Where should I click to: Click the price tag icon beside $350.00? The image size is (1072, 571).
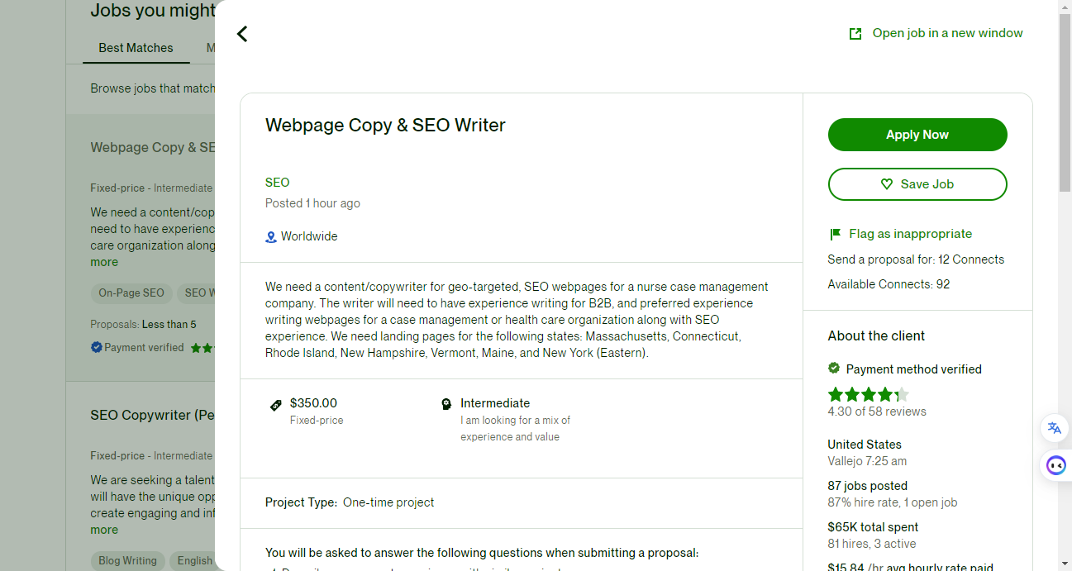point(276,405)
